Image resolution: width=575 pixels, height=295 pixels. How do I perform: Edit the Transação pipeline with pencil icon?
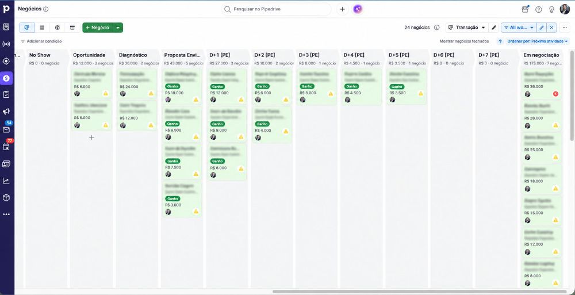click(x=494, y=28)
